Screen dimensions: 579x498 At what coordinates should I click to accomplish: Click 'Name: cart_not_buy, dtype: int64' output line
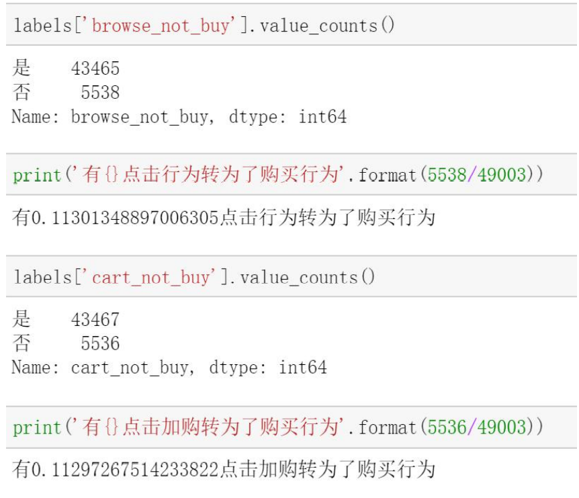click(169, 368)
